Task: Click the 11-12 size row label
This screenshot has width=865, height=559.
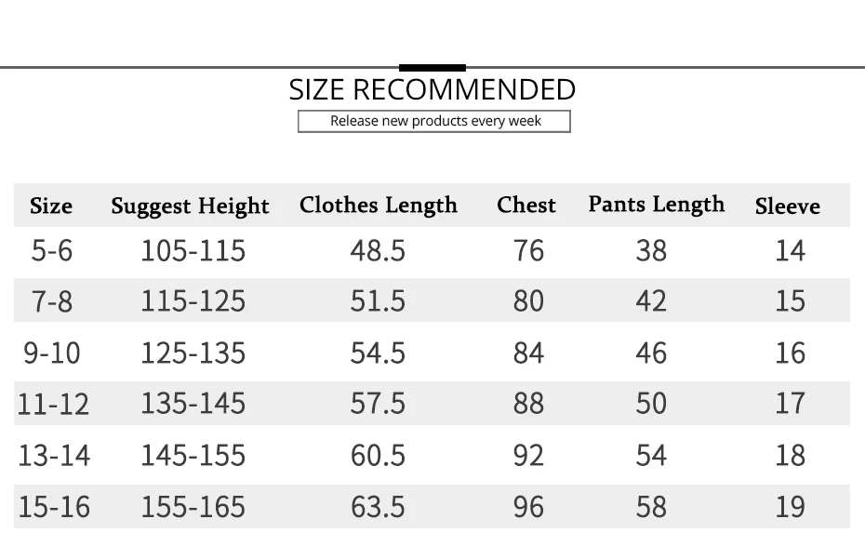Action: tap(53, 404)
